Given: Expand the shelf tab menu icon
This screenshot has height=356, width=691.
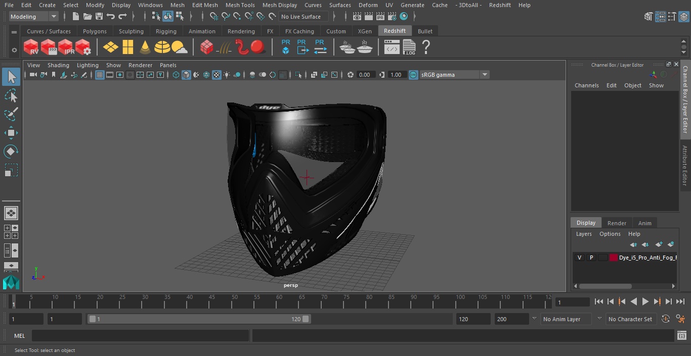Looking at the screenshot, I should pyautogui.click(x=14, y=31).
